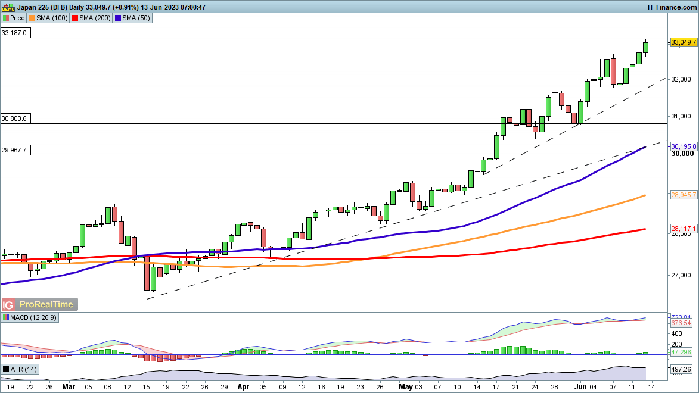This screenshot has height=393, width=699.
Task: Select the SMA (100) legend button
Action: (x=48, y=18)
